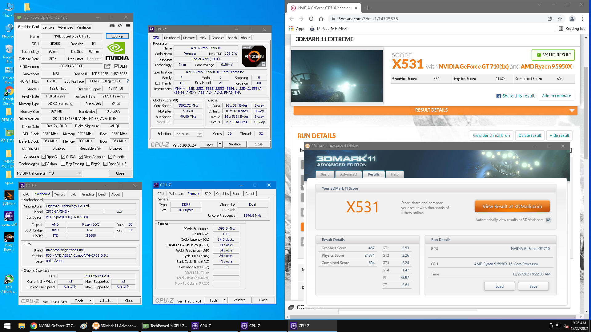The width and height of the screenshot is (591, 332).
Task: Switch to the Advanced tab in GPU-Z
Action: pos(65,27)
